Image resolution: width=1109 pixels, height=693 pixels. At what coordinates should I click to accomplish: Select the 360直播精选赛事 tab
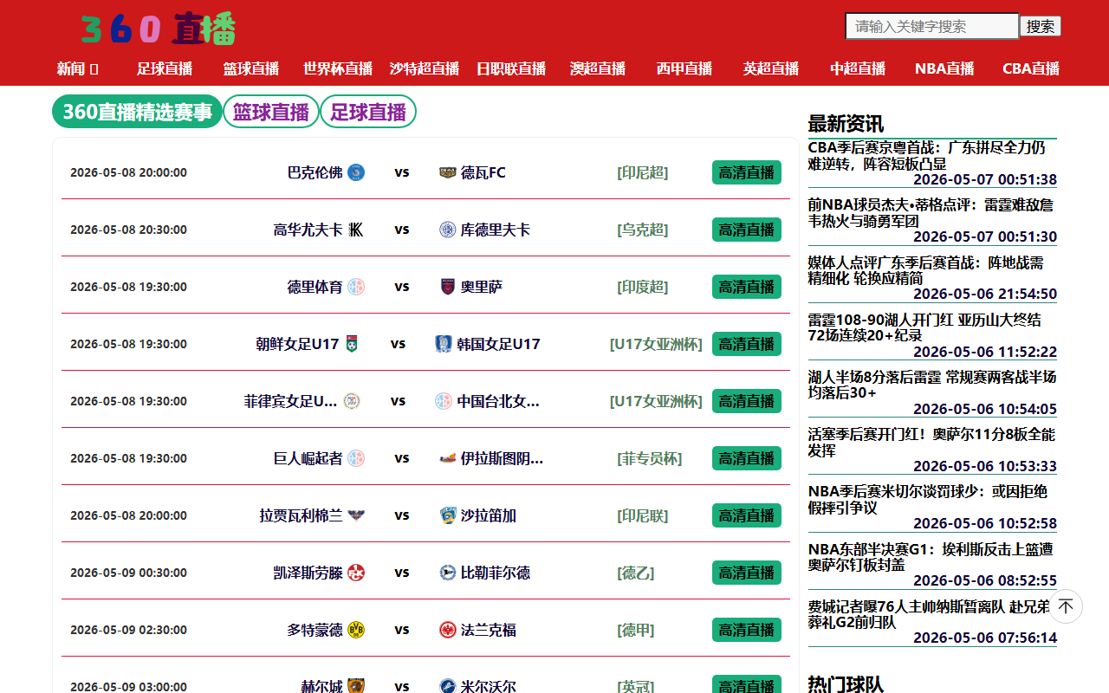[138, 112]
